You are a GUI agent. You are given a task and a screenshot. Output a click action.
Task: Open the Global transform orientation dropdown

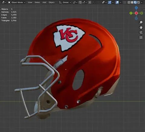coord(65,2)
